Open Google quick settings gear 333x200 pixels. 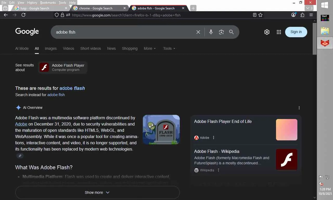(x=267, y=32)
